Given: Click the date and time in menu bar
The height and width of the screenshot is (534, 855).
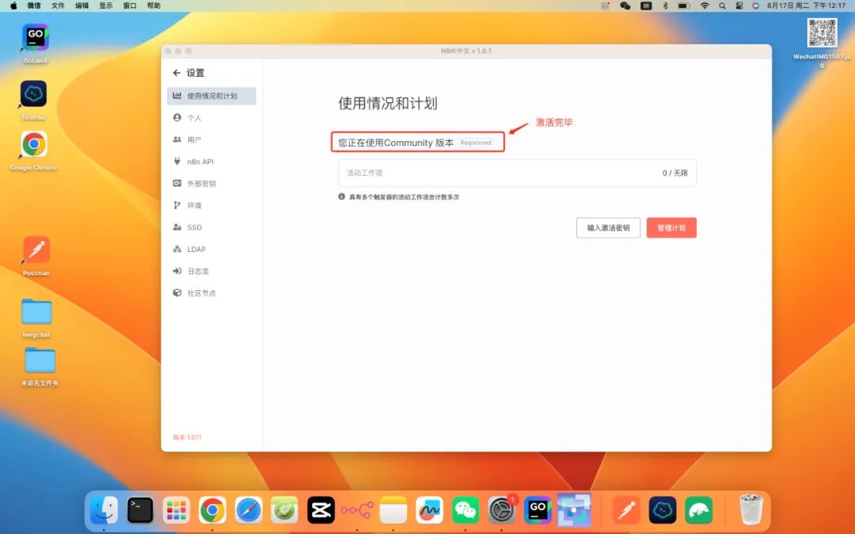Looking at the screenshot, I should [x=807, y=6].
